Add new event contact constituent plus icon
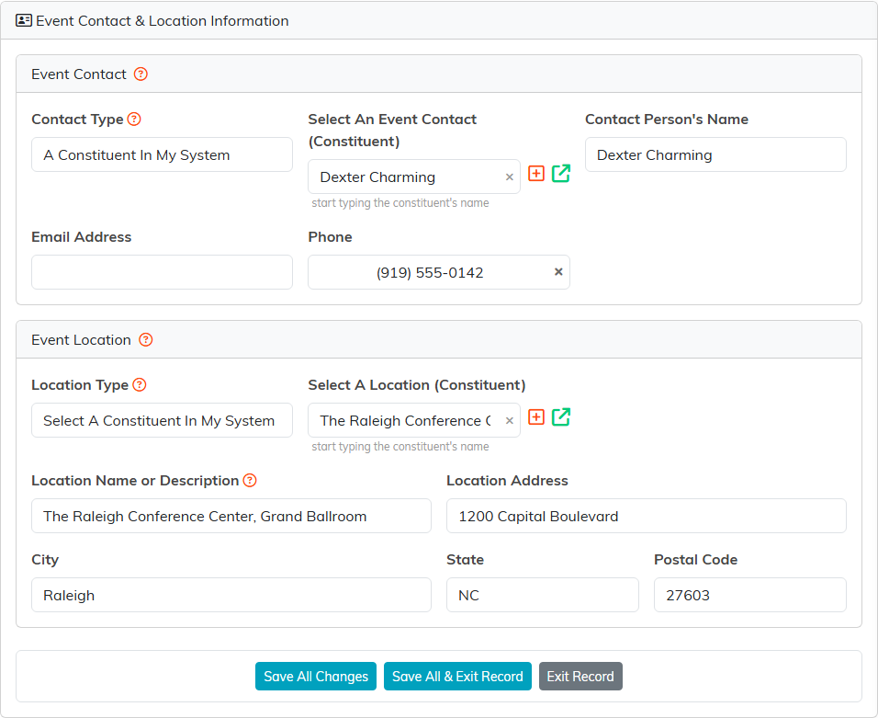Screen dimensions: 878x718 pos(536,174)
